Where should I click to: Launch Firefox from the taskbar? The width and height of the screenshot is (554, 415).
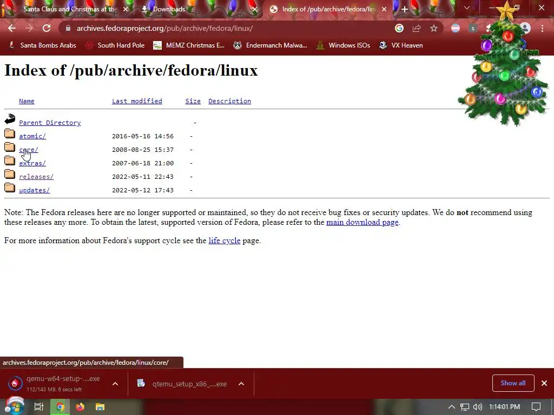click(x=80, y=407)
